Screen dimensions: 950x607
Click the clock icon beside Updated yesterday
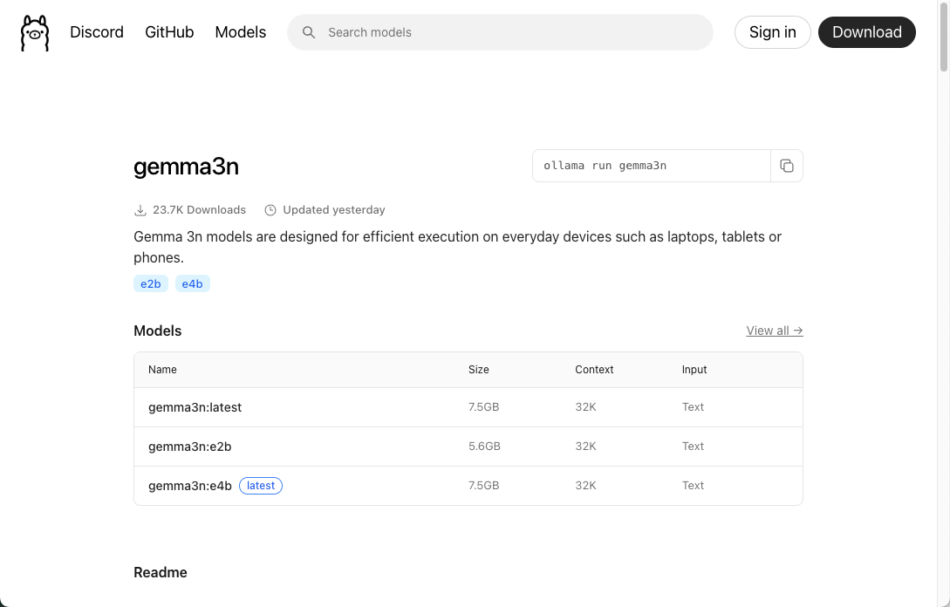coord(270,210)
